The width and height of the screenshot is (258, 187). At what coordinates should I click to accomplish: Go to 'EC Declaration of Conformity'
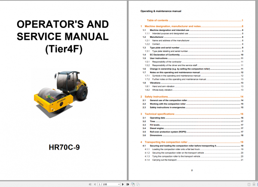pyautogui.click(x=193, y=55)
